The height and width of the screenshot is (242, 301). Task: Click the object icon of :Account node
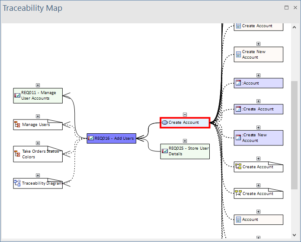238,83
